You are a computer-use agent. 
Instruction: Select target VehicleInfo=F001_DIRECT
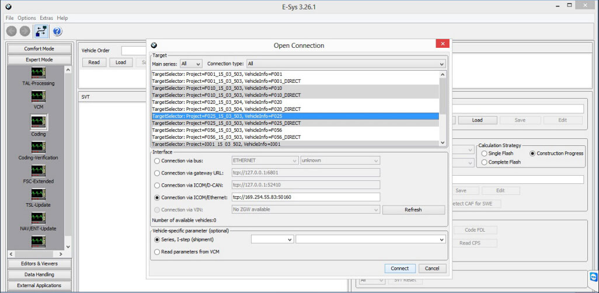click(x=295, y=81)
